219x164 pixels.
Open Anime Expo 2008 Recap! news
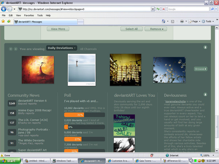35,110
